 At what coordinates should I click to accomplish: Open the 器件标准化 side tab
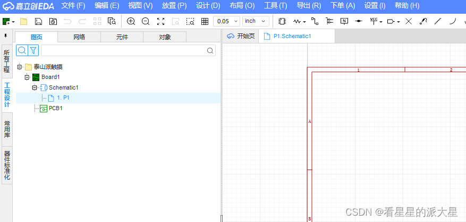(x=7, y=165)
